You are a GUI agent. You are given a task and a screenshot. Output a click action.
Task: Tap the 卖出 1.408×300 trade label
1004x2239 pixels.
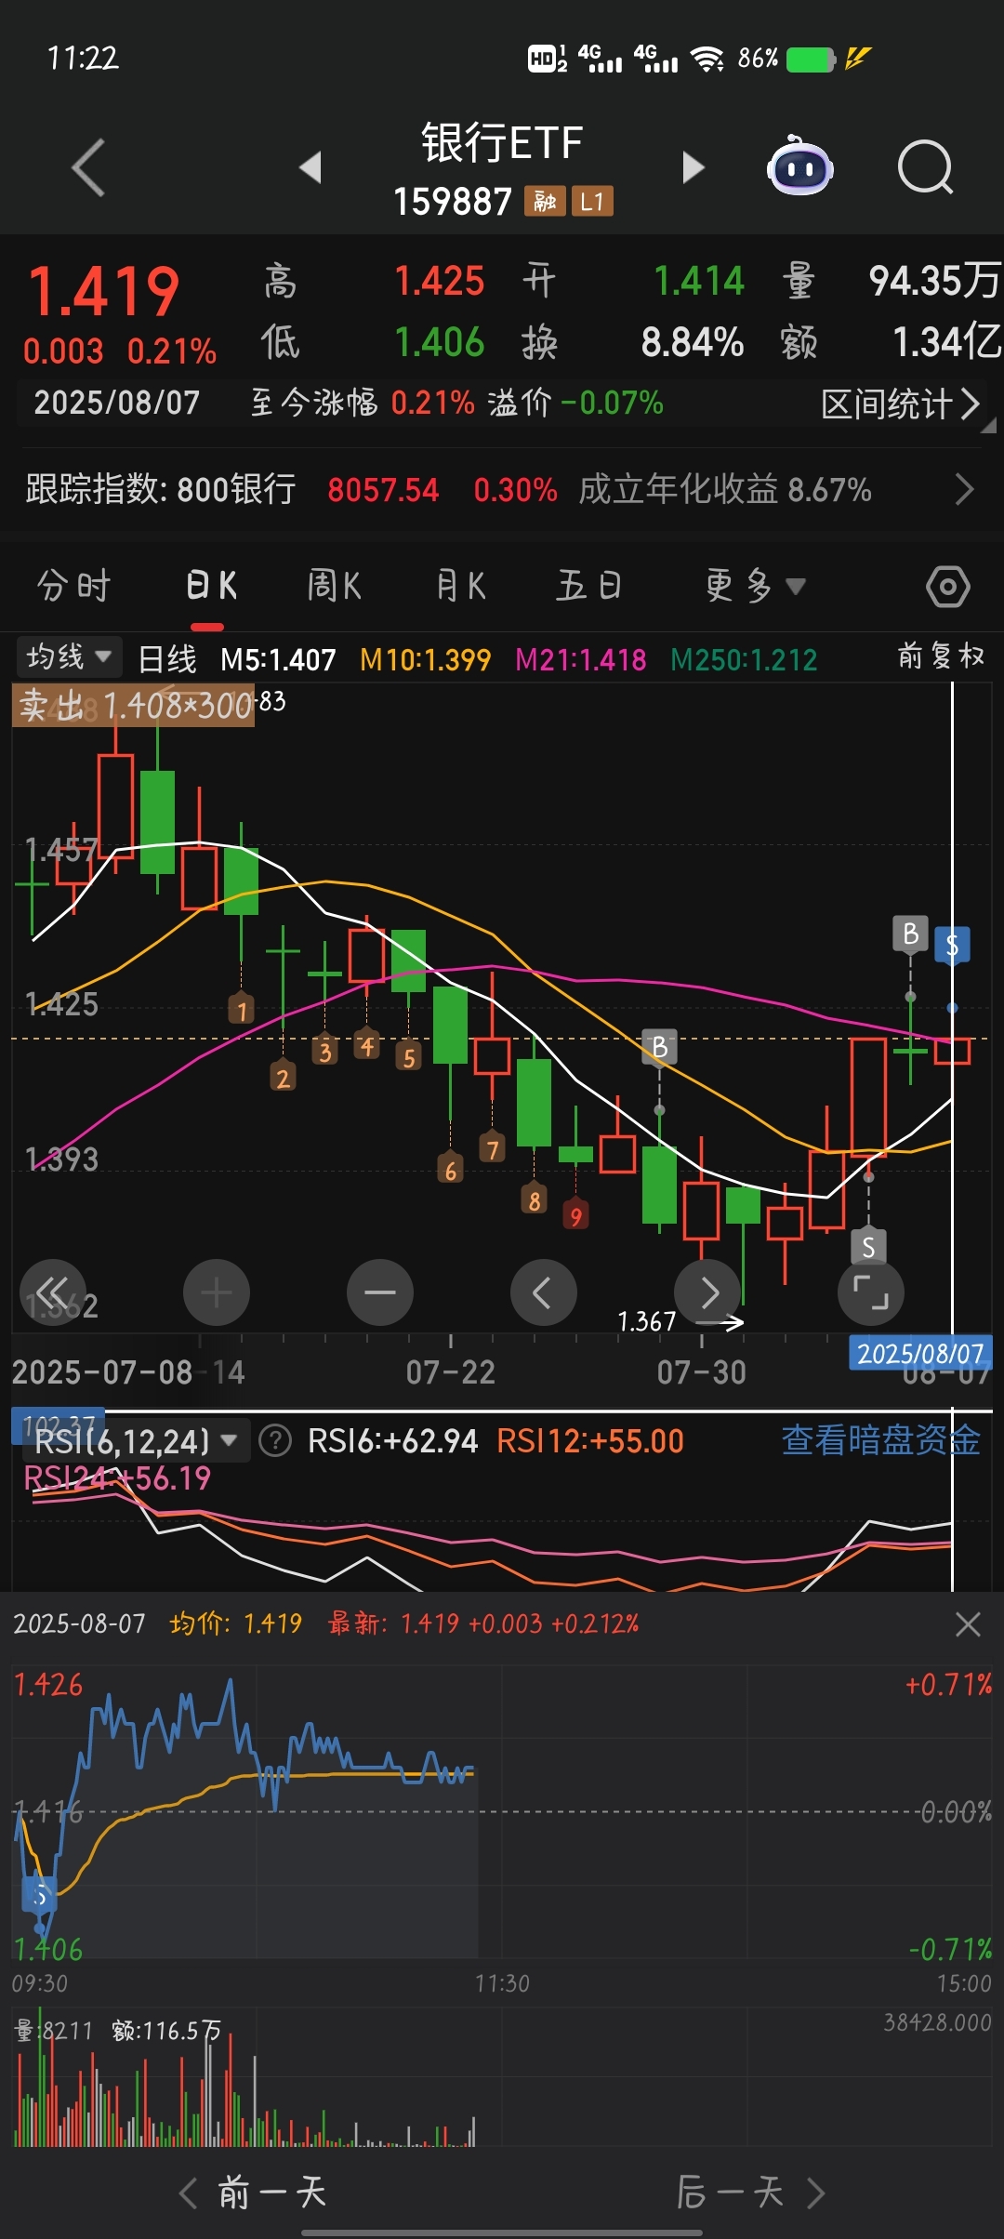tap(133, 705)
